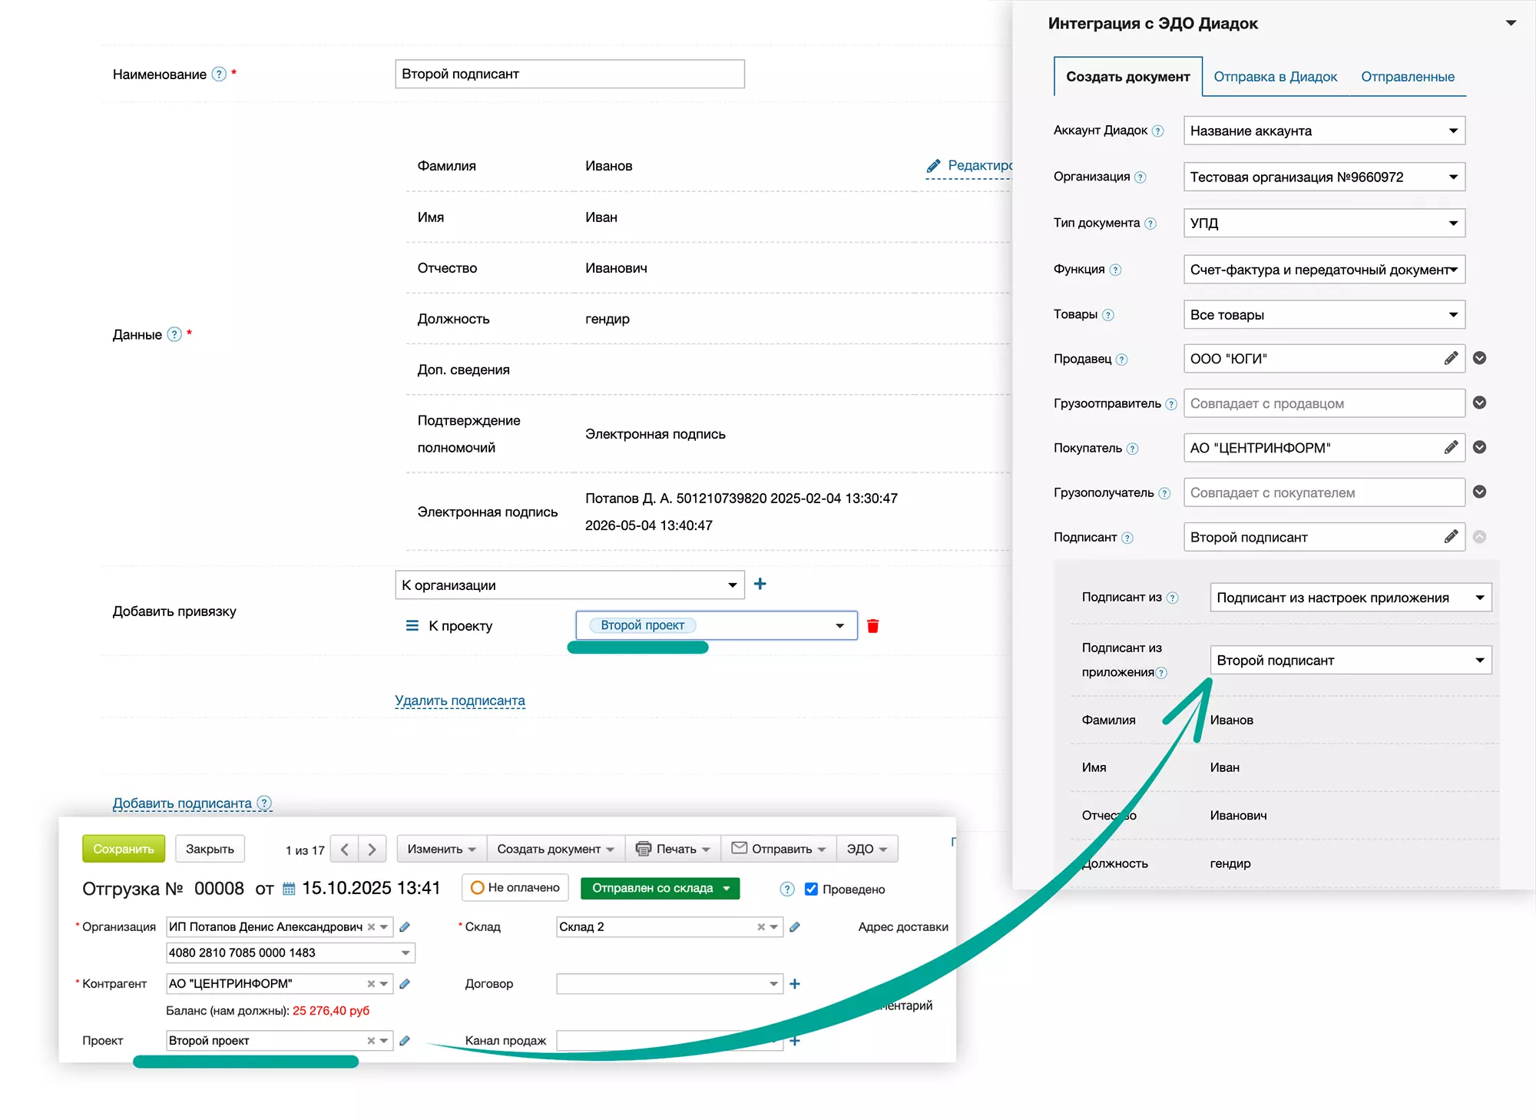
Task: Click the plus icon next to Договор field
Action: coord(795,984)
